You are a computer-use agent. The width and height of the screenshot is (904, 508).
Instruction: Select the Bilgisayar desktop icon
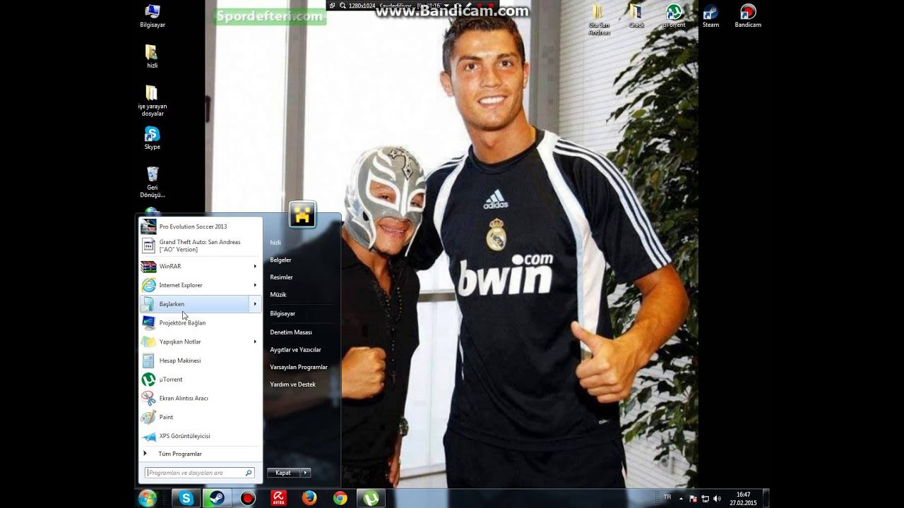click(x=153, y=16)
